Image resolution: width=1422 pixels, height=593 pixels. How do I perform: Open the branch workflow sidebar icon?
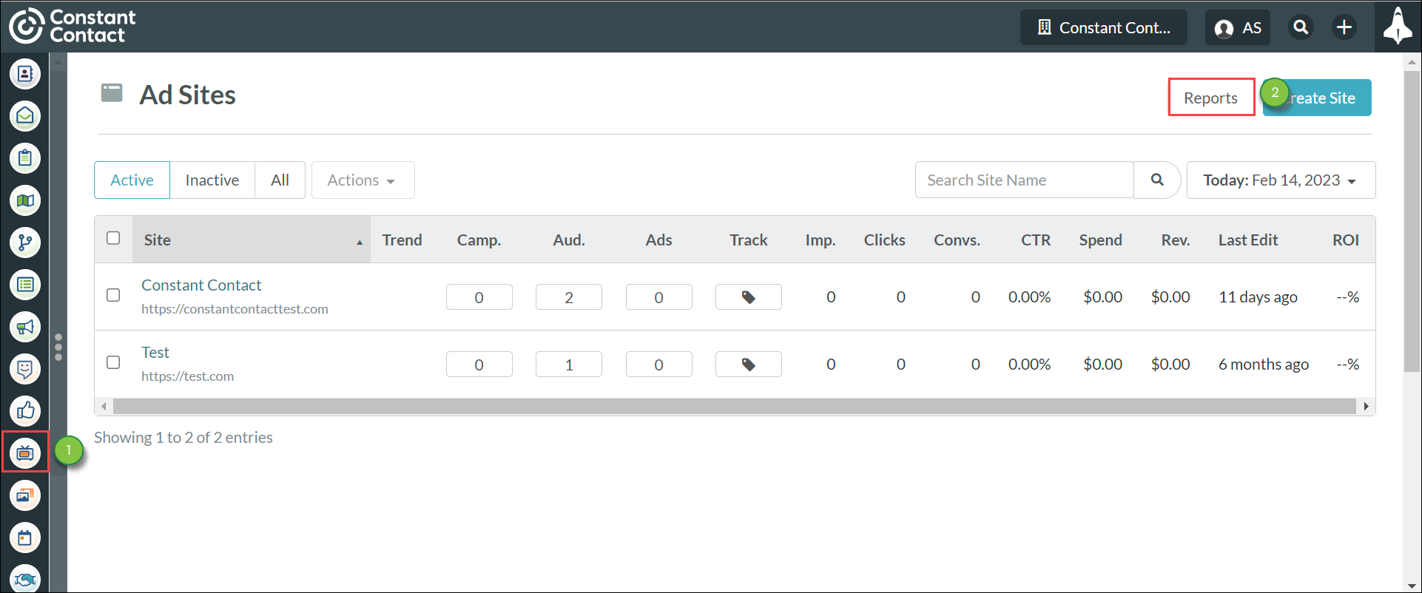[x=25, y=243]
